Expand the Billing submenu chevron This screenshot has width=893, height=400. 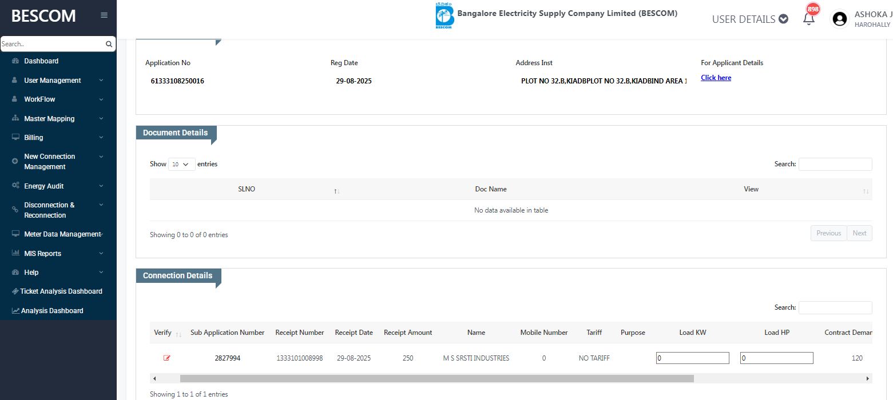pyautogui.click(x=101, y=138)
